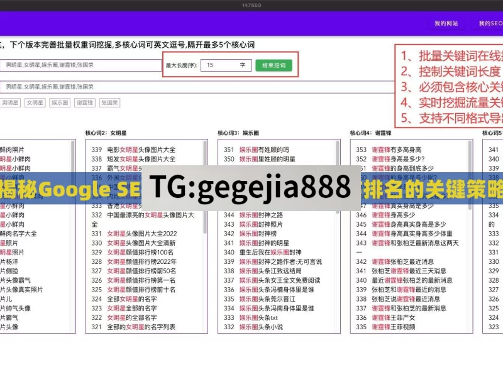Click row 350 娱乐圈里姓顾的明星
This screenshot has width=503, height=377.
click(260, 159)
